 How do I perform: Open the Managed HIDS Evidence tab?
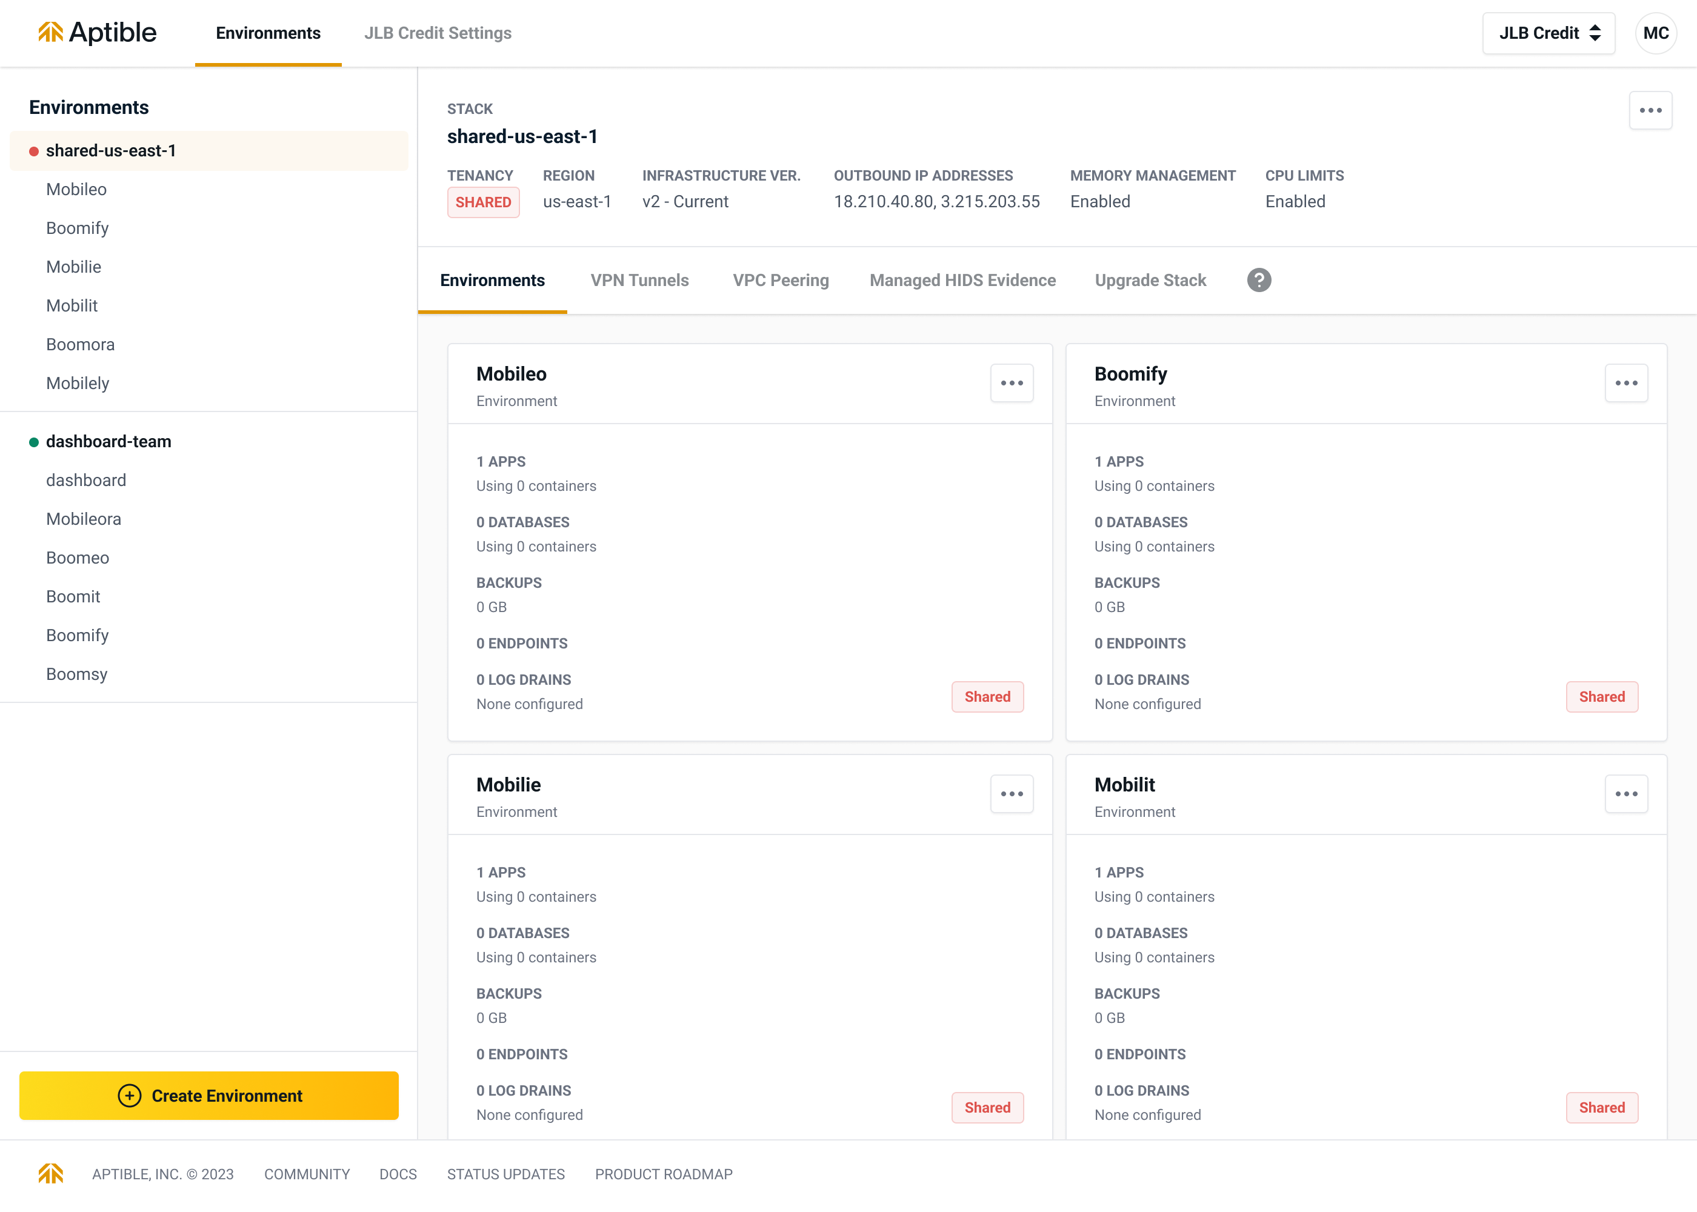pos(962,280)
